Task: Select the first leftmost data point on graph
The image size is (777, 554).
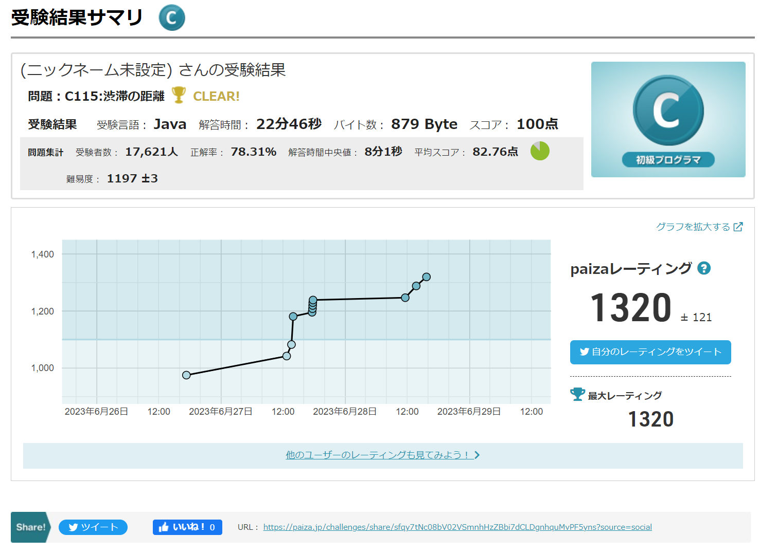Action: [186, 375]
